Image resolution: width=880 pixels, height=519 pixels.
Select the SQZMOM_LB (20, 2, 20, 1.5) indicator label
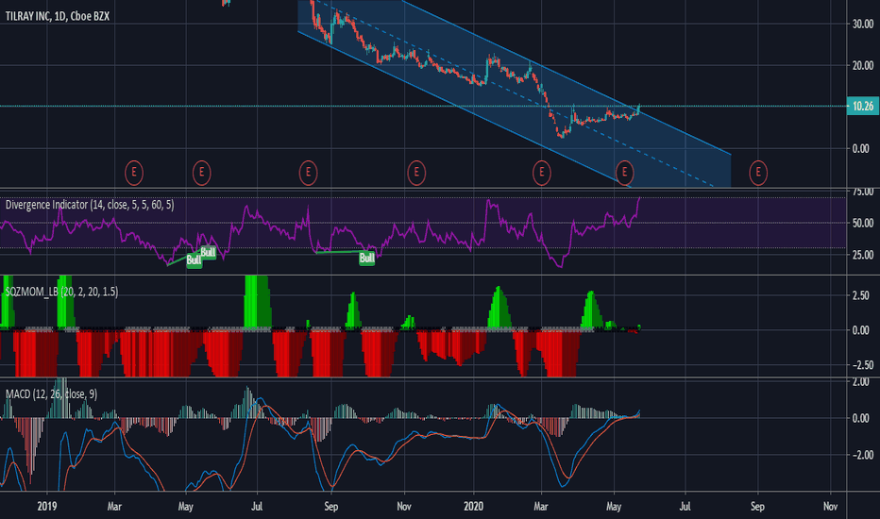pyautogui.click(x=61, y=292)
